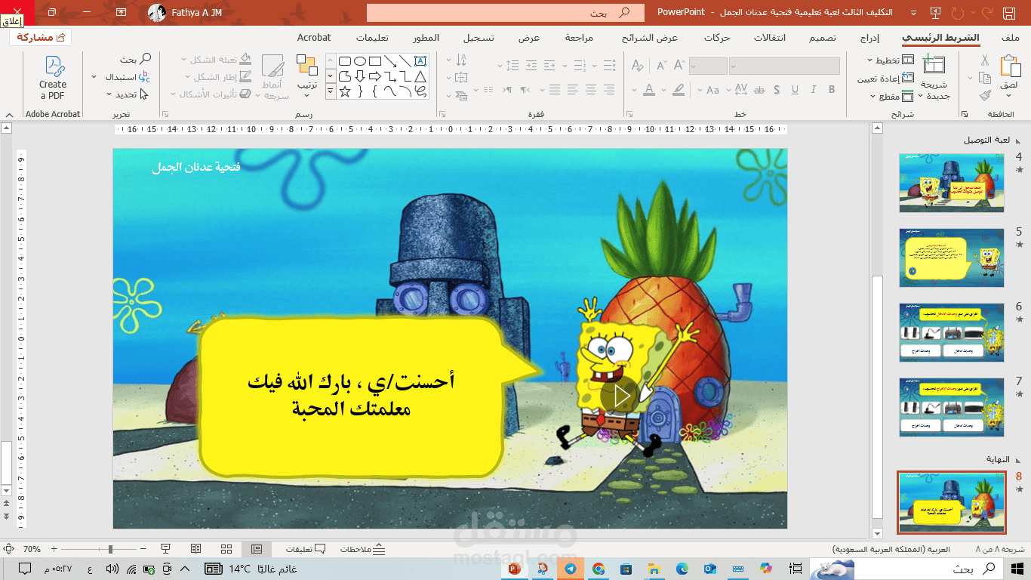Select slide 4 thumbnail
1031x580 pixels.
pyautogui.click(x=952, y=183)
